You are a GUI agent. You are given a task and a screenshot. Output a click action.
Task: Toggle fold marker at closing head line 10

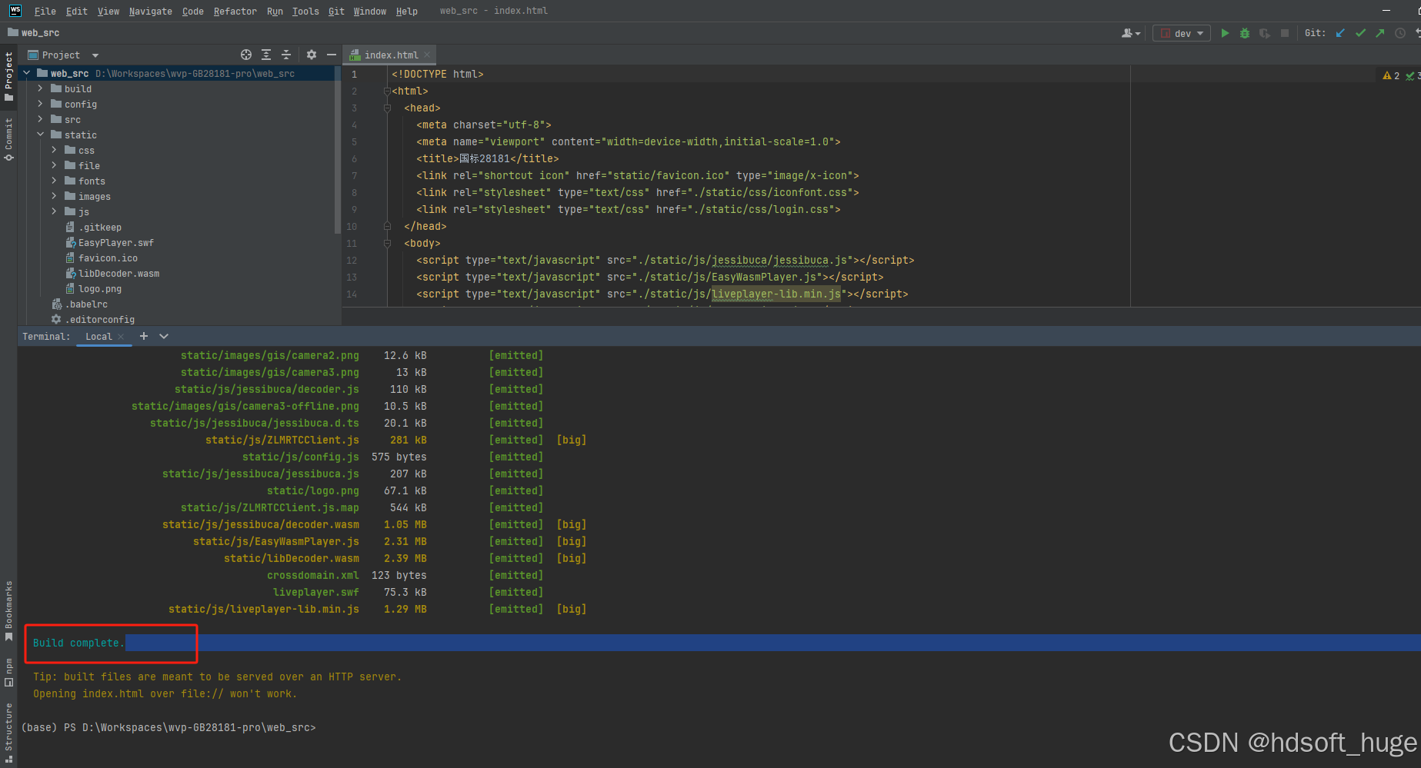coord(387,227)
